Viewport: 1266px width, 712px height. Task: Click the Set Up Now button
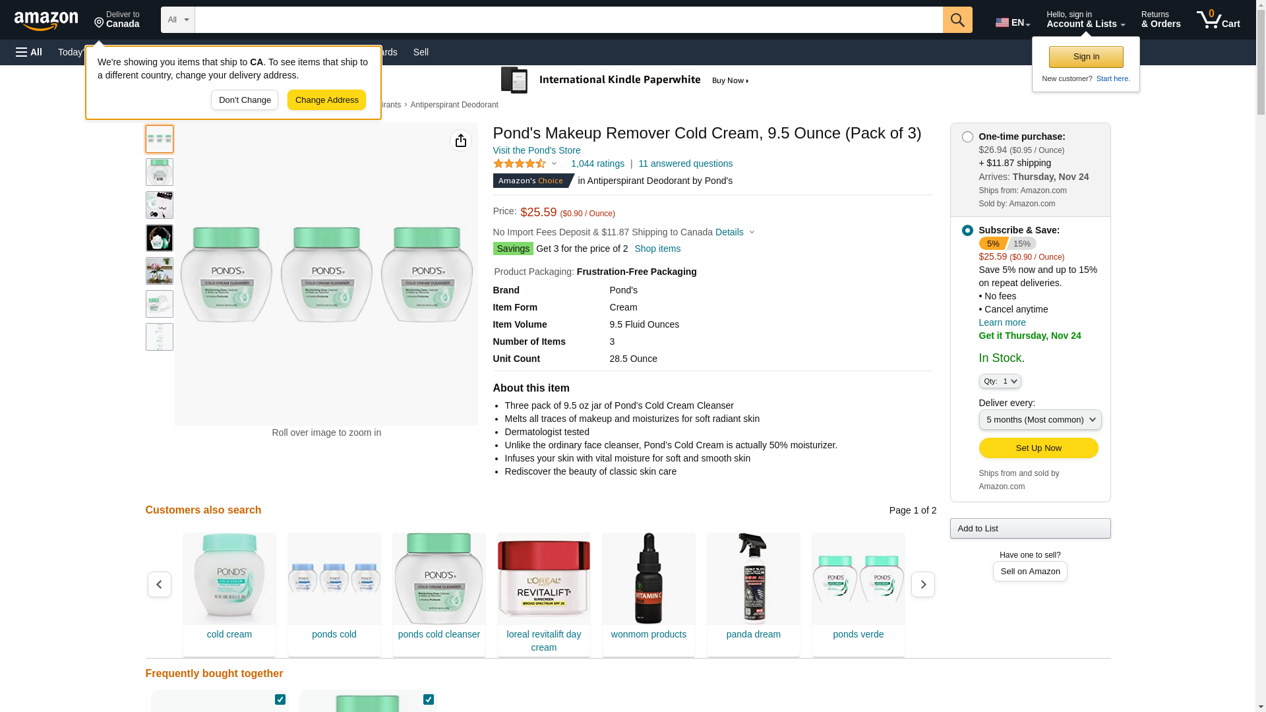1038,448
